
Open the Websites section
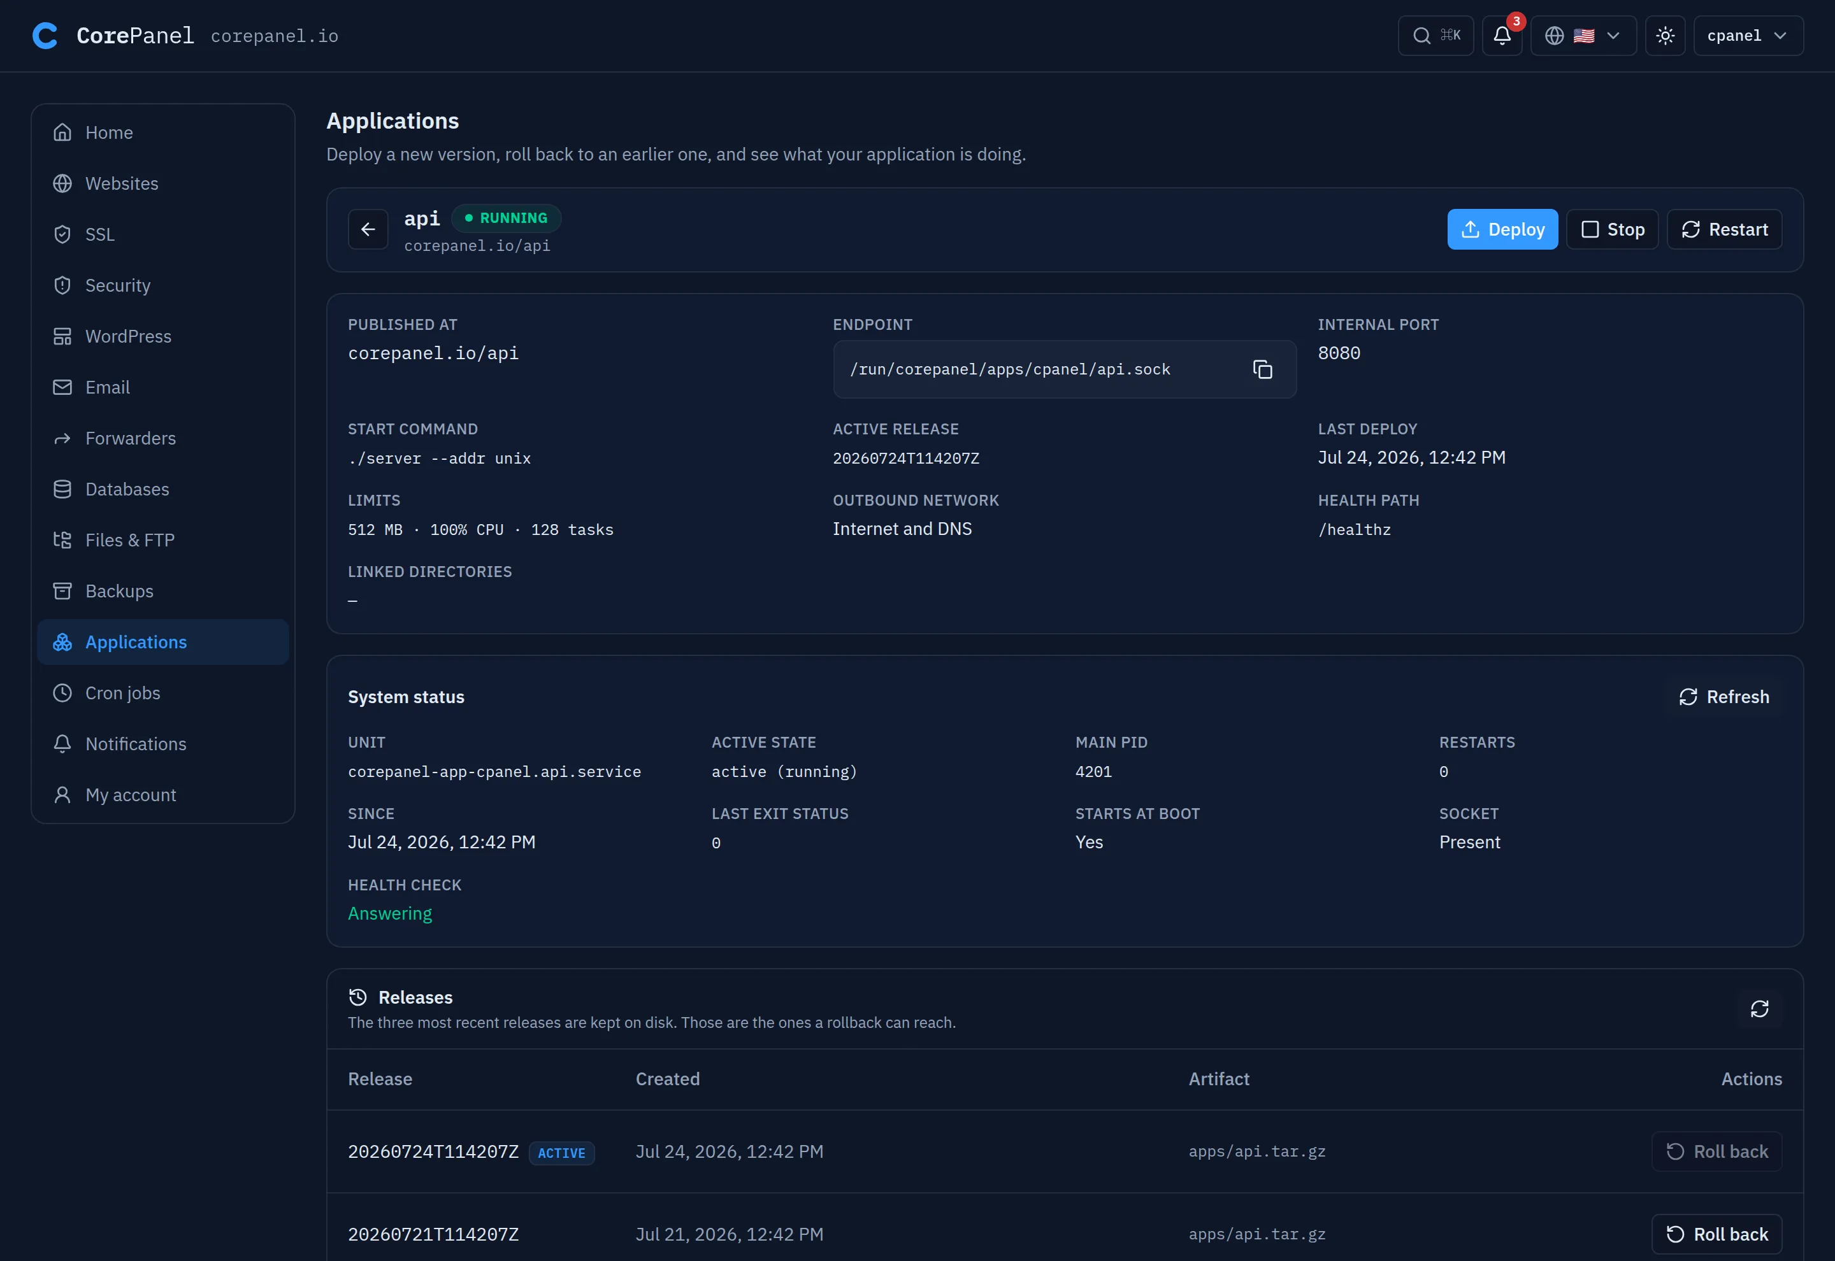[x=163, y=183]
